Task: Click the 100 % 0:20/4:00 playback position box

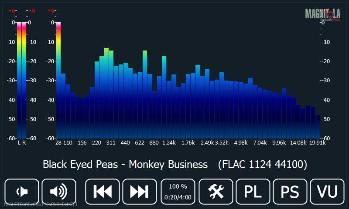Action: pos(178,192)
